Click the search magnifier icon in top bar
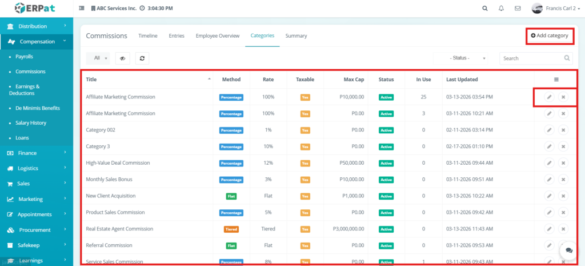Image resolution: width=585 pixels, height=266 pixels. pos(485,9)
